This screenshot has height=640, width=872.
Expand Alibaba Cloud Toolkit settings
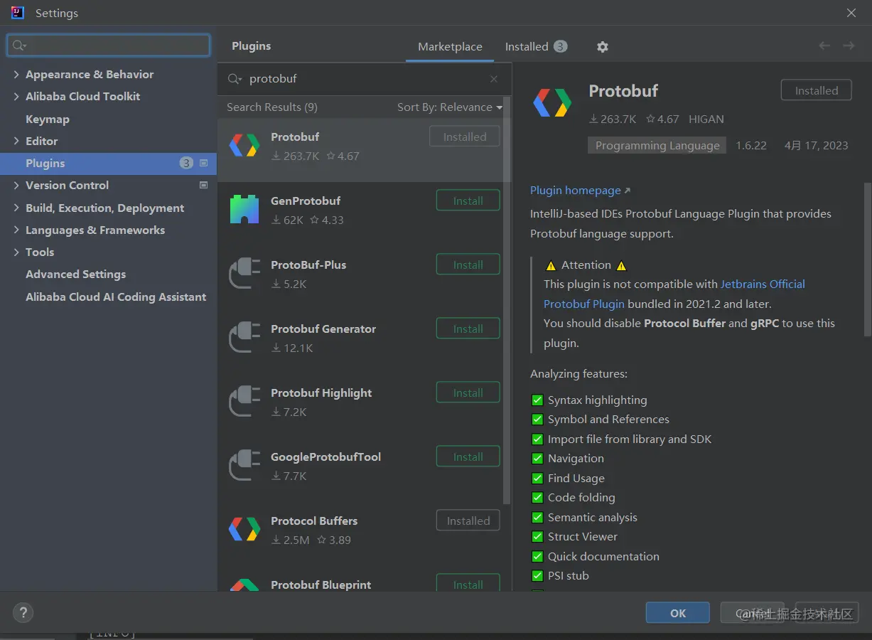point(16,96)
